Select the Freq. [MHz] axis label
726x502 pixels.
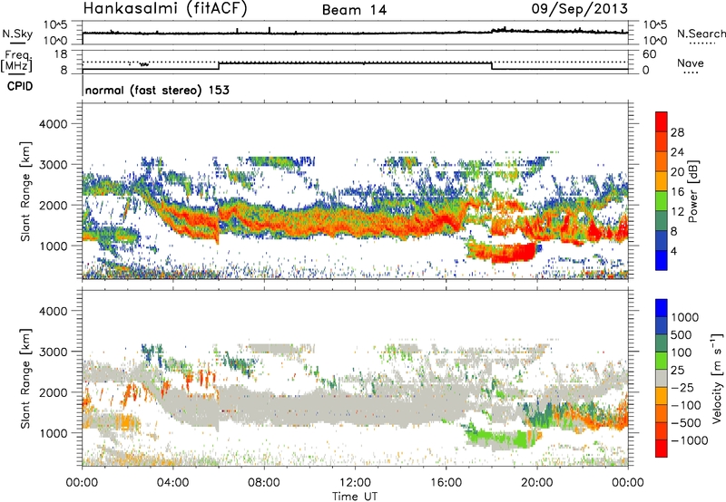pyautogui.click(x=16, y=62)
